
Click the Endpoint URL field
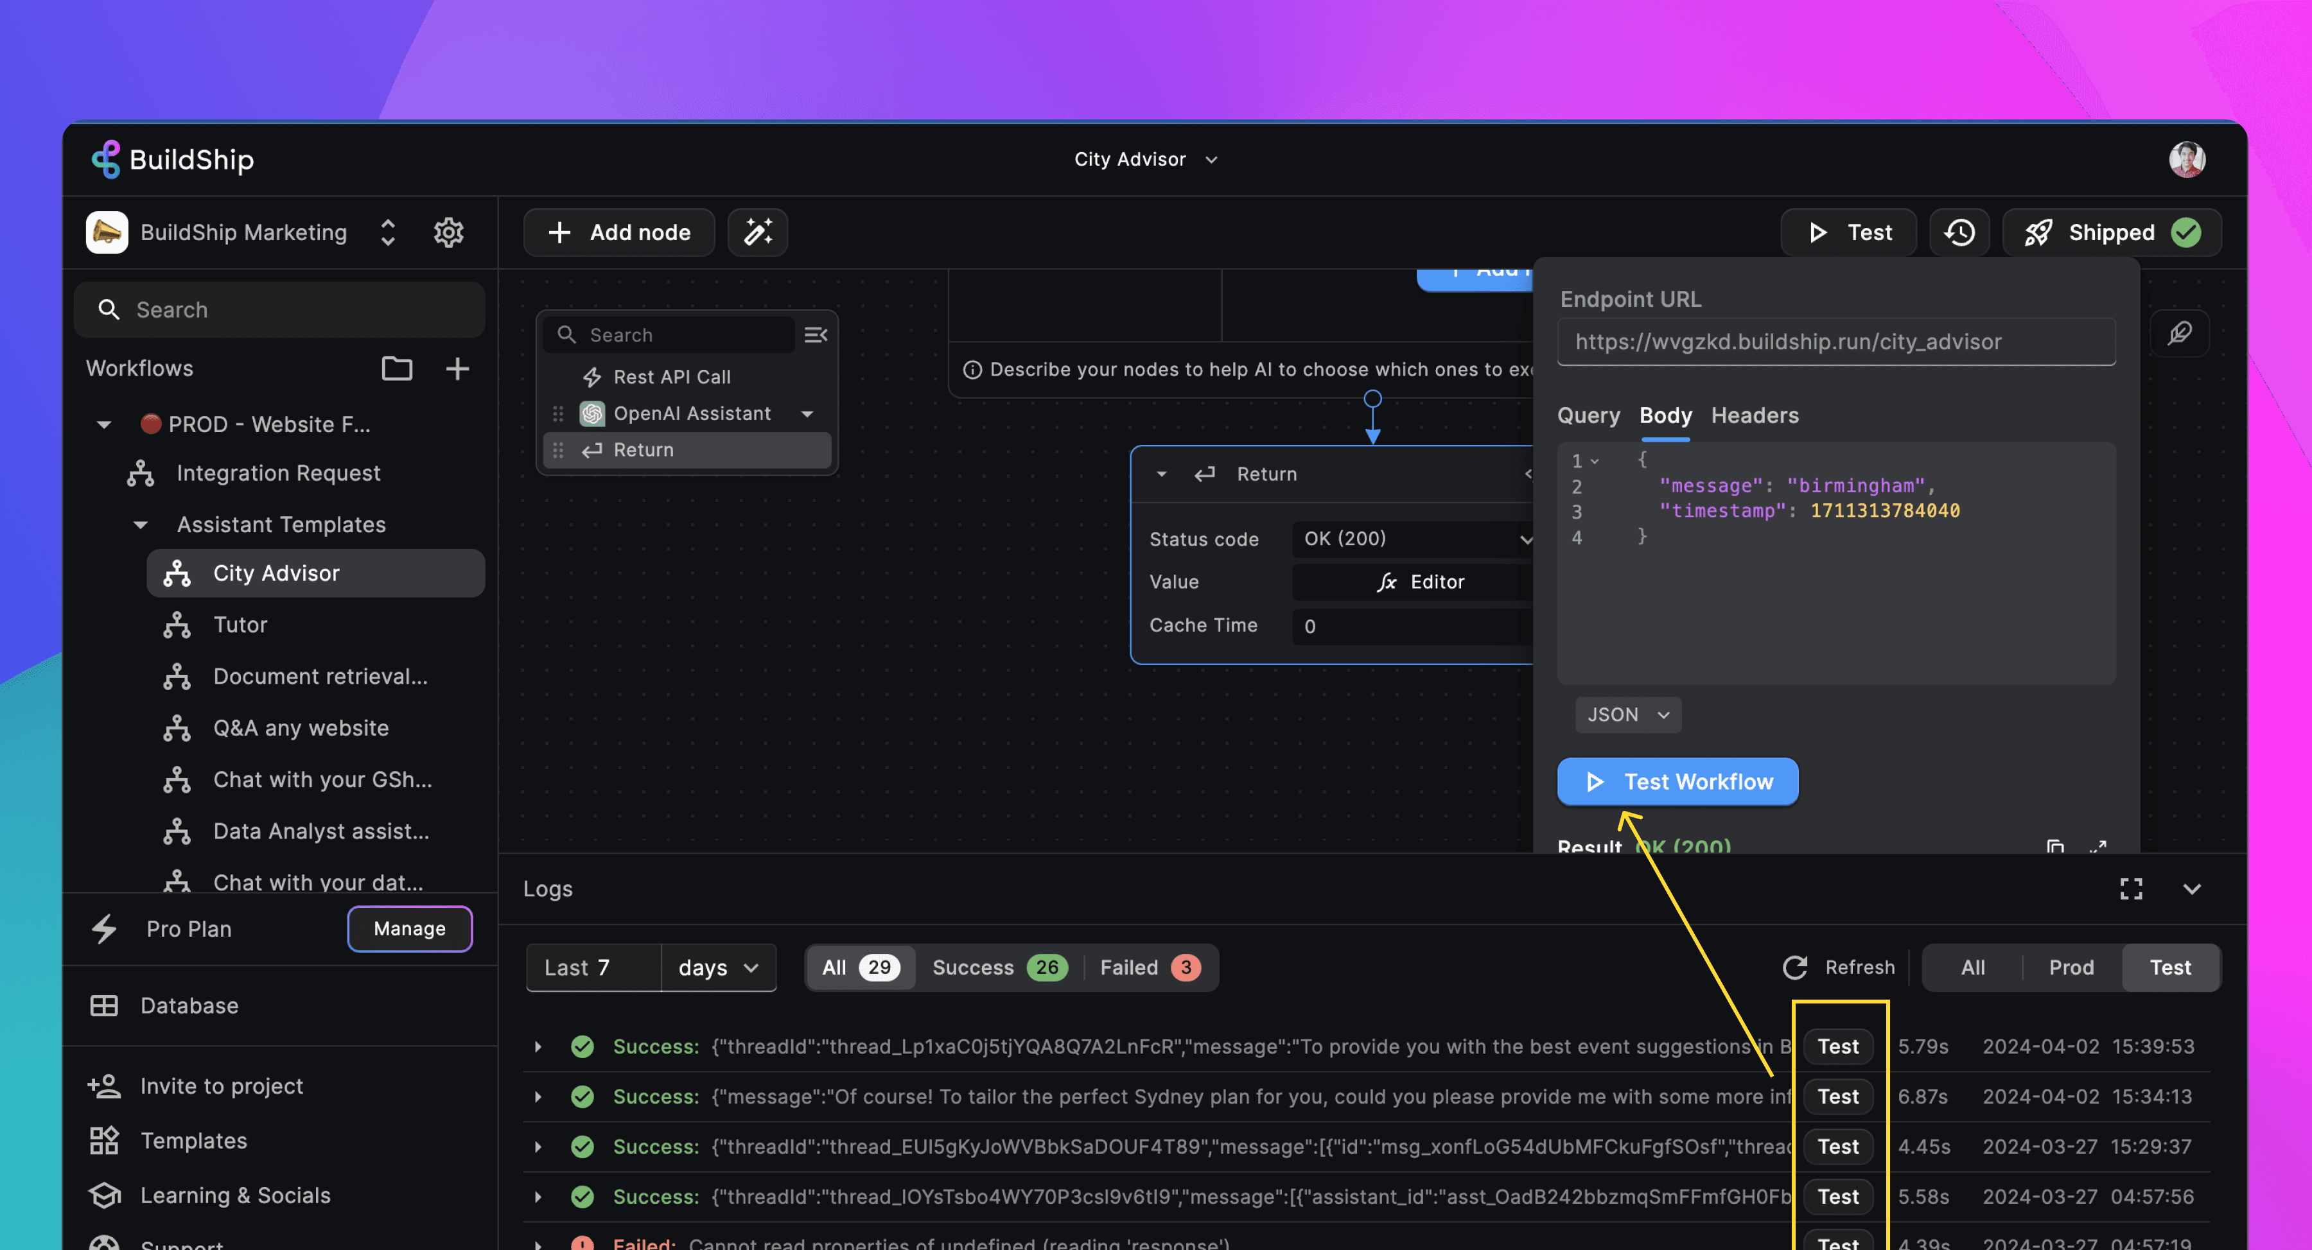click(1835, 342)
